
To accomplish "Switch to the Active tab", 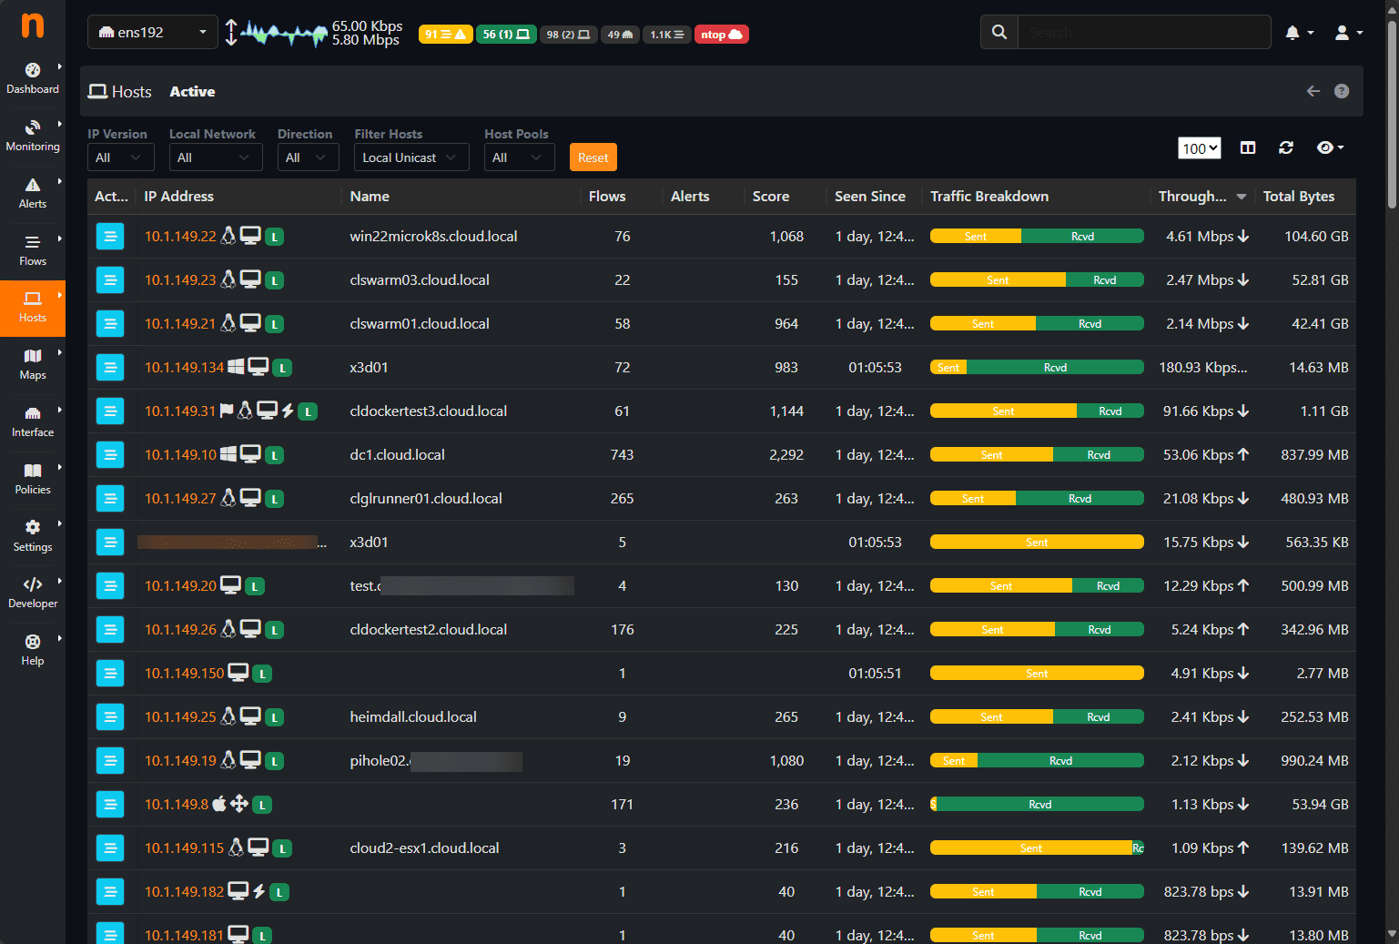I will coord(192,91).
